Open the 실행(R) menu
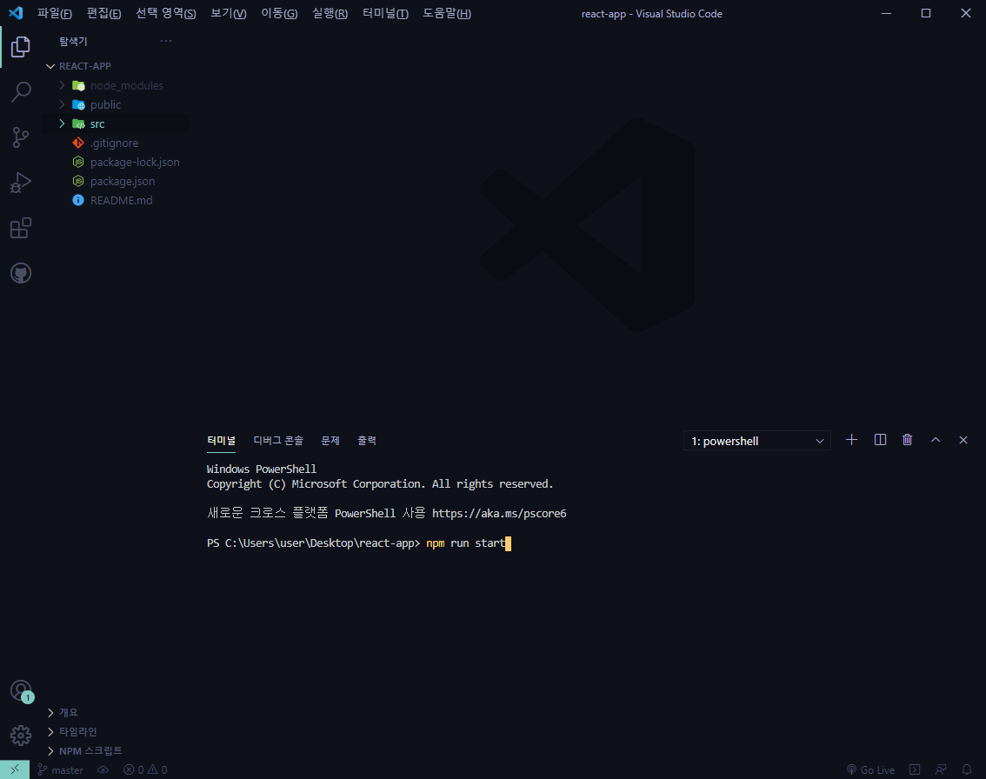986x779 pixels. tap(330, 13)
